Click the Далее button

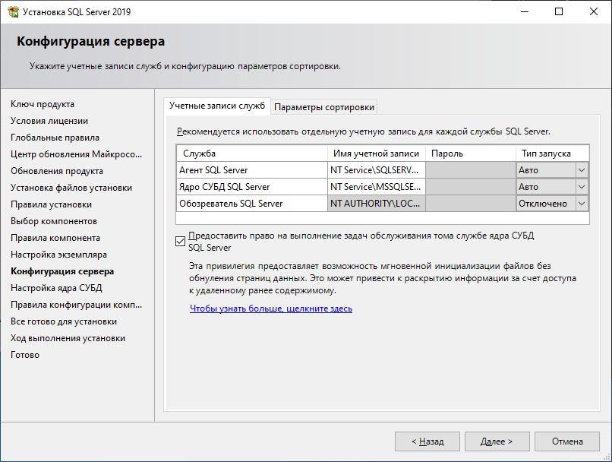point(497,441)
